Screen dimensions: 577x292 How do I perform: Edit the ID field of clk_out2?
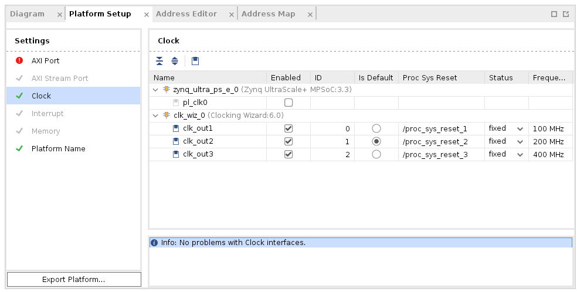click(x=332, y=141)
